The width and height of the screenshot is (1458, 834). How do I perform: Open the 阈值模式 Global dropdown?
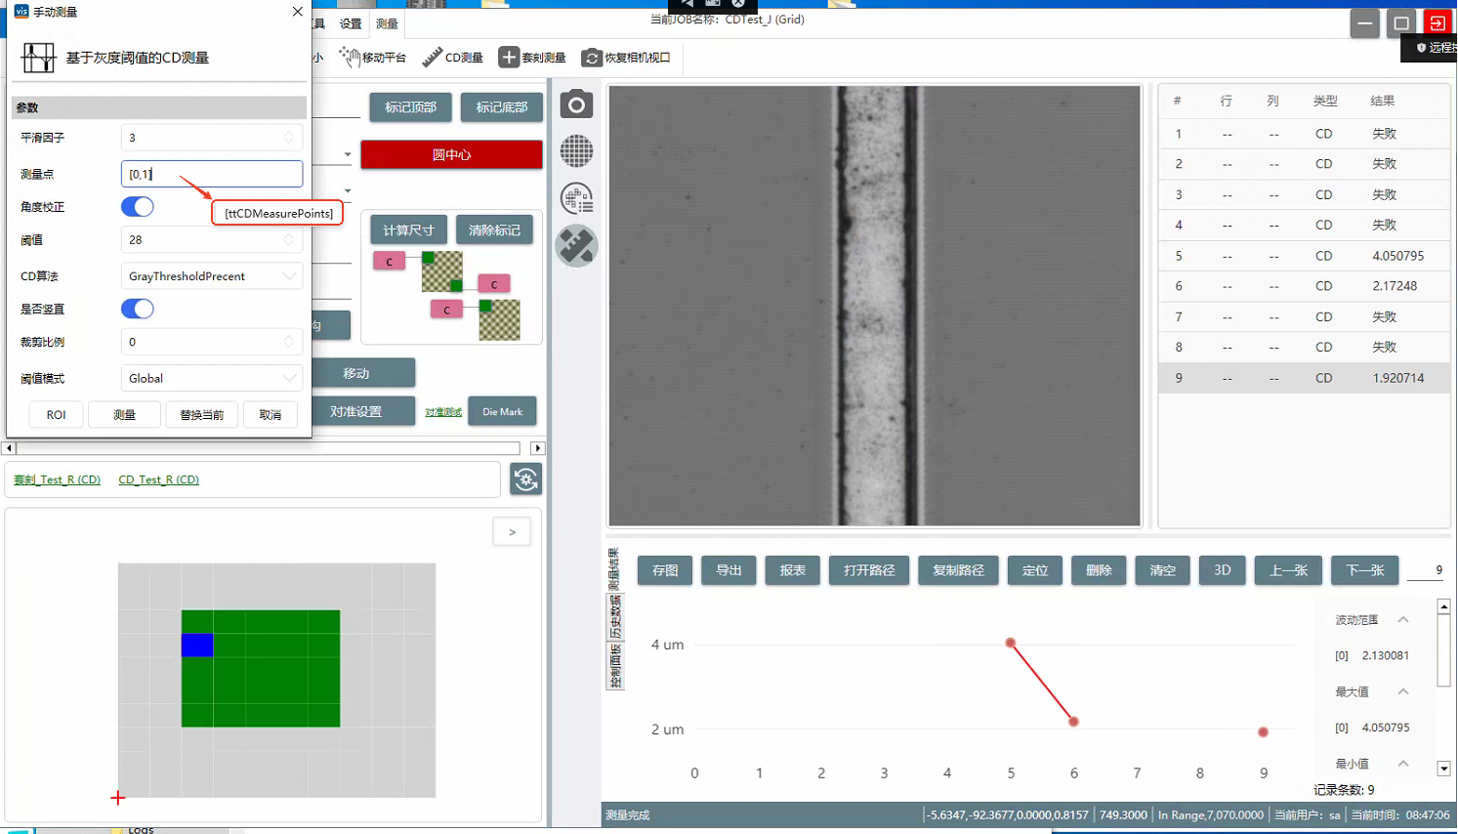(x=212, y=378)
